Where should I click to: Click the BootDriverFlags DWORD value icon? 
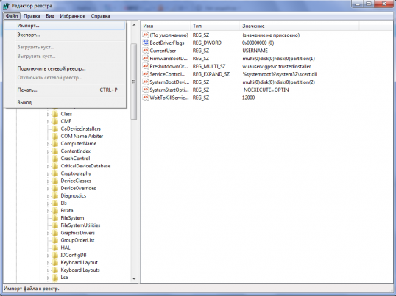146,43
